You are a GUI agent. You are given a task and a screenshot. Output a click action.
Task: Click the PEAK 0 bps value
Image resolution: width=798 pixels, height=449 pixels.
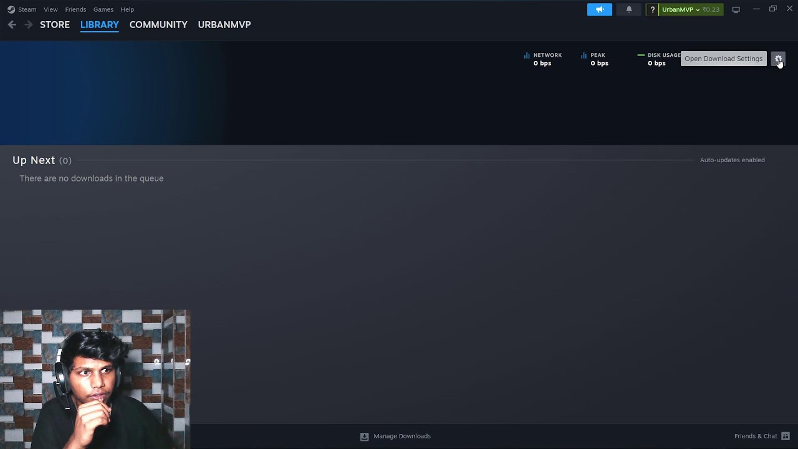click(600, 64)
